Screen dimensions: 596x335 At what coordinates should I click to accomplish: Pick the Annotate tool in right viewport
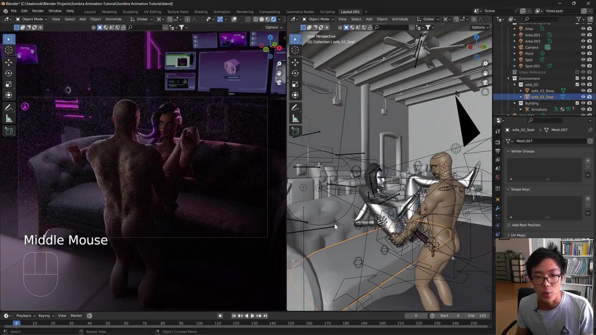pos(295,107)
